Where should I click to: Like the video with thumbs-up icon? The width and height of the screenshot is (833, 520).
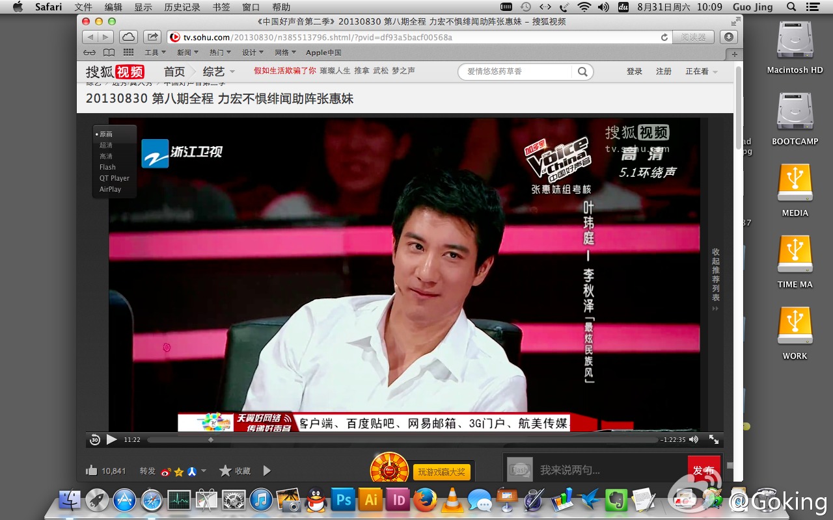92,471
